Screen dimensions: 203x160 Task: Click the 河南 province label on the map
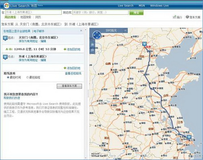tap(118, 110)
